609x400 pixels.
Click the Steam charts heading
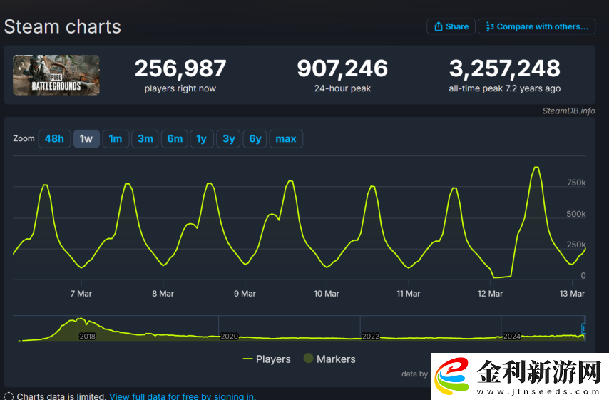(x=63, y=27)
